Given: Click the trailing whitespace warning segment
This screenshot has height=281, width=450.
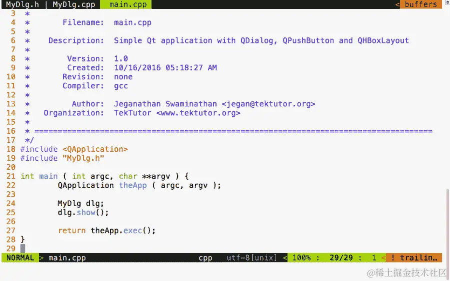Looking at the screenshot, I should (x=414, y=258).
